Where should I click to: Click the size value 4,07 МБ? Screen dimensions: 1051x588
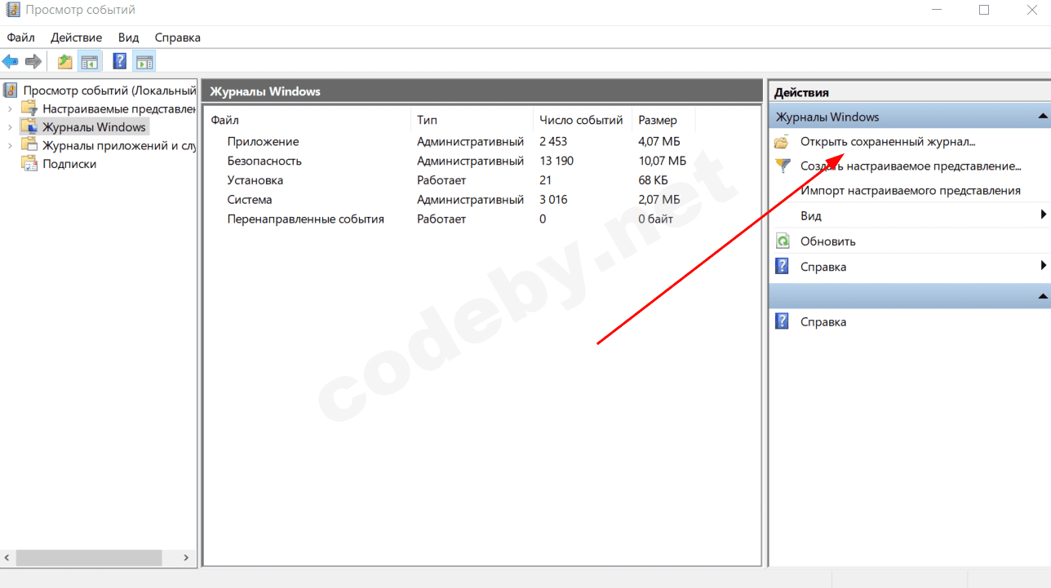point(659,142)
